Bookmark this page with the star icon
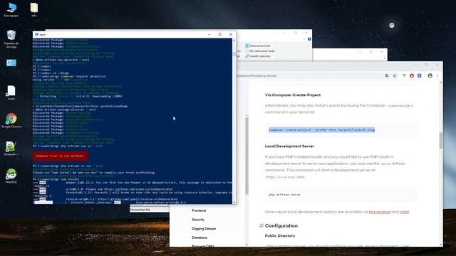 click(395, 75)
